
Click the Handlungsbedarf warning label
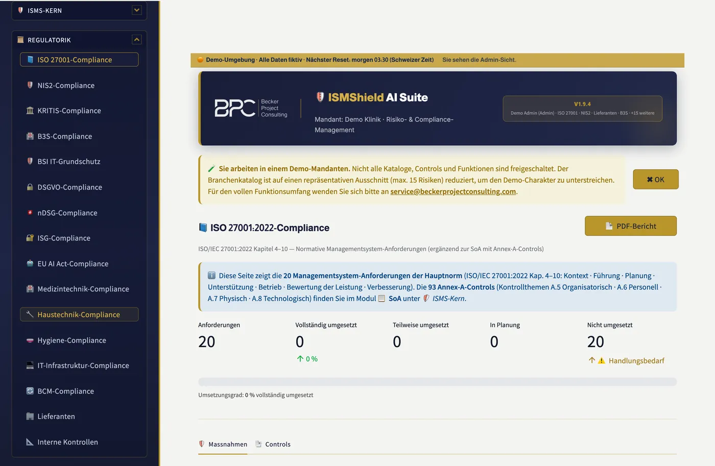click(636, 360)
